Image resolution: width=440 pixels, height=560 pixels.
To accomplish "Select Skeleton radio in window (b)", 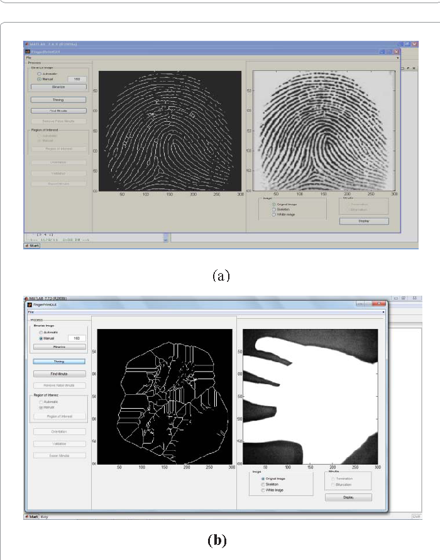I will click(263, 484).
